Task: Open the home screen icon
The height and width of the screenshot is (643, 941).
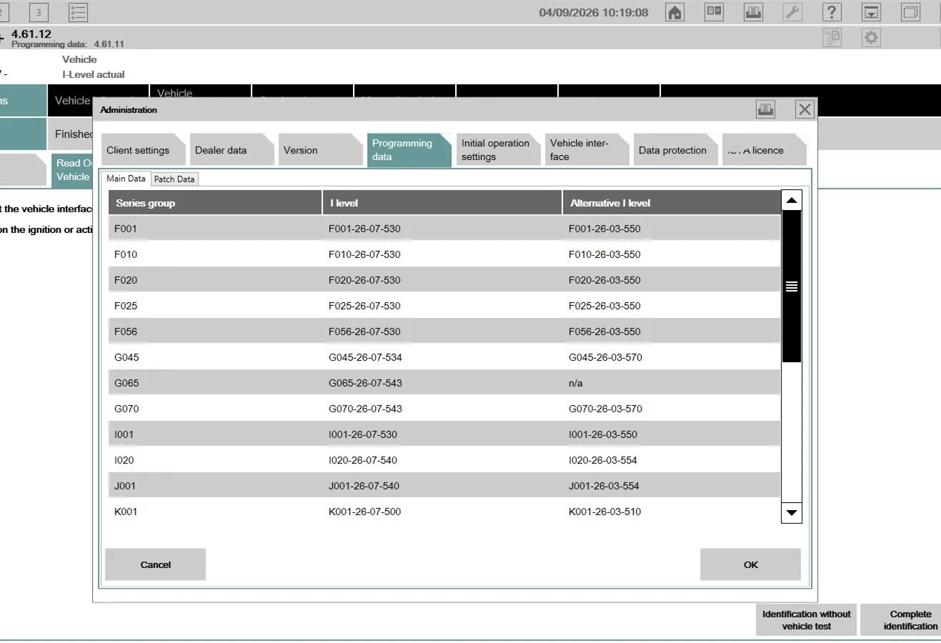Action: point(674,12)
